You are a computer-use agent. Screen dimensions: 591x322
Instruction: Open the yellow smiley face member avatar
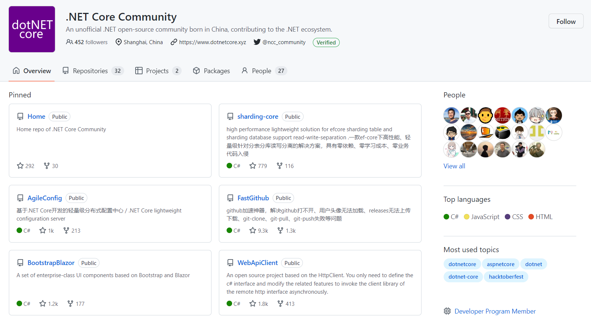pyautogui.click(x=486, y=115)
